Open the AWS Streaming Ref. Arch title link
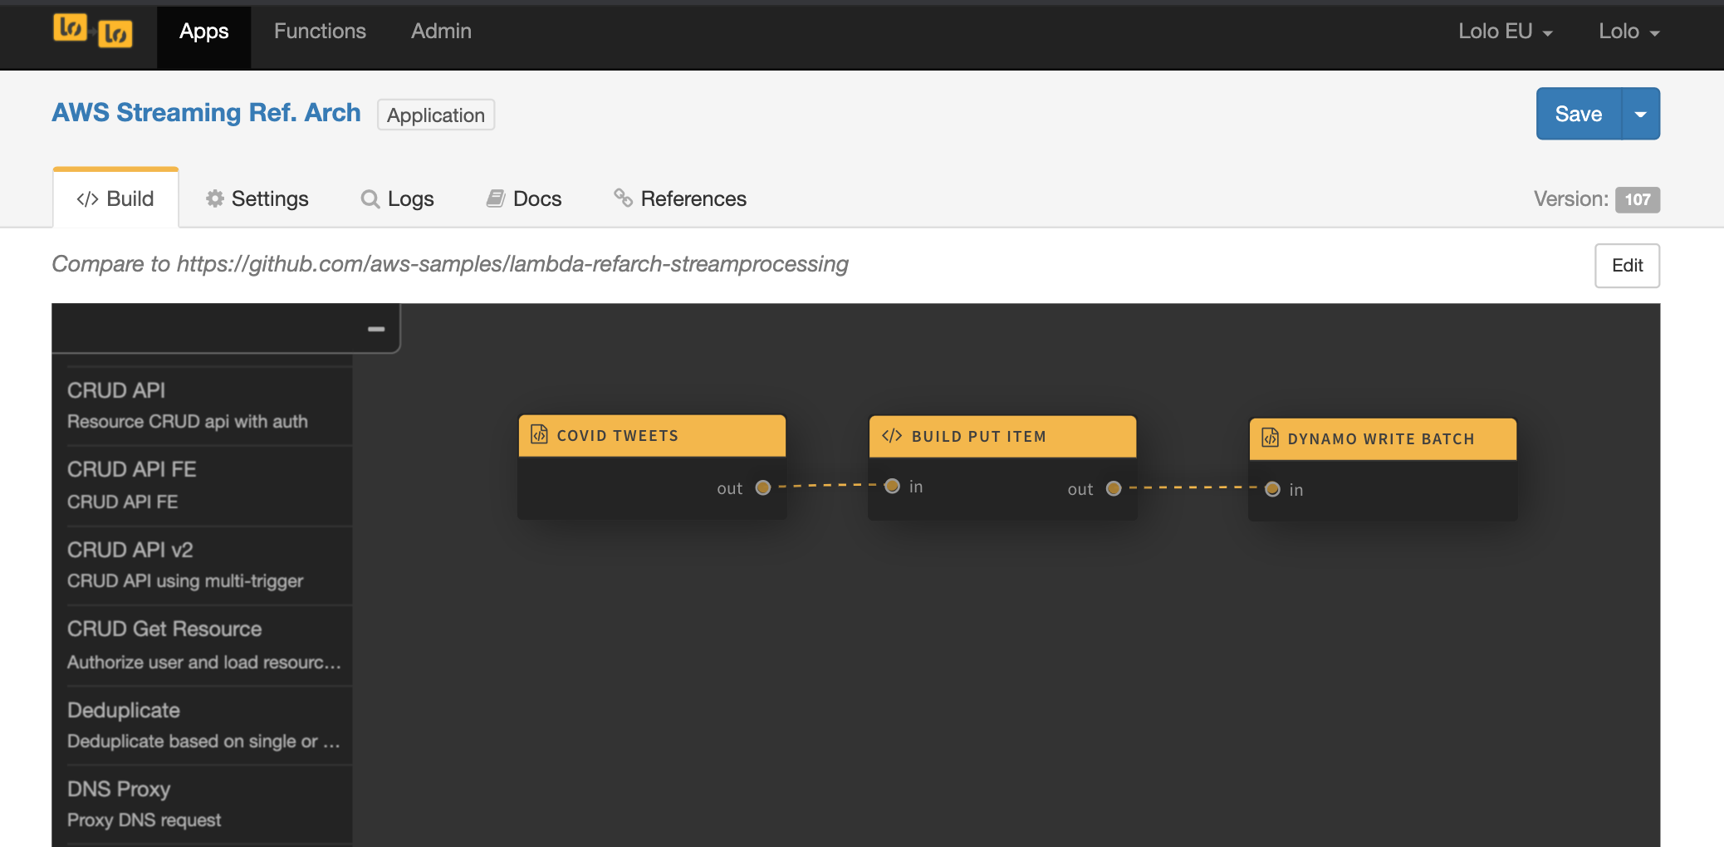The height and width of the screenshot is (847, 1724). 206,112
